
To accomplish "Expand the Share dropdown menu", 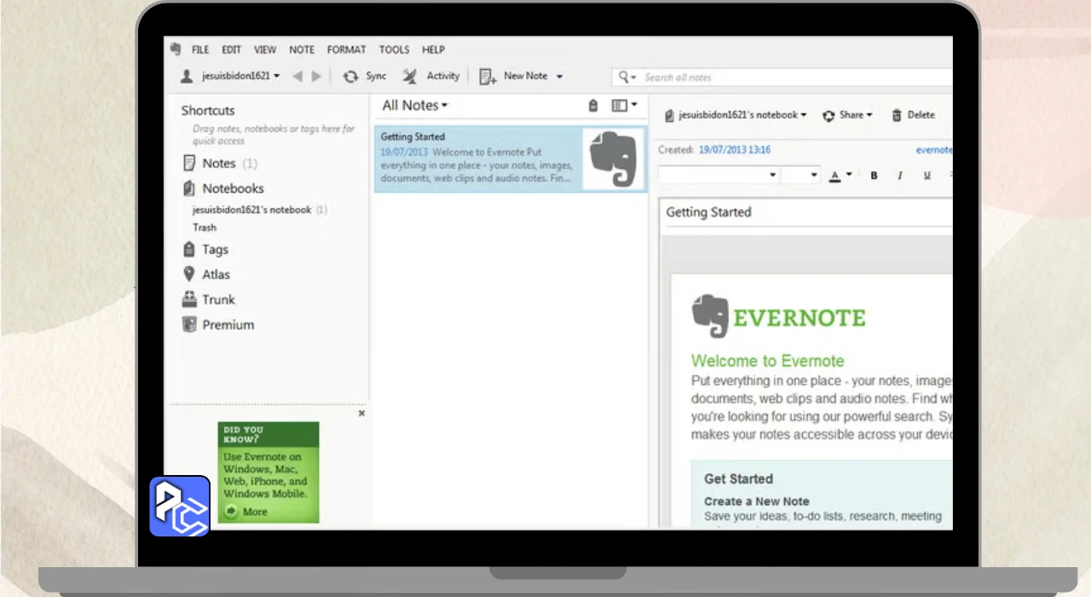I will (x=848, y=115).
